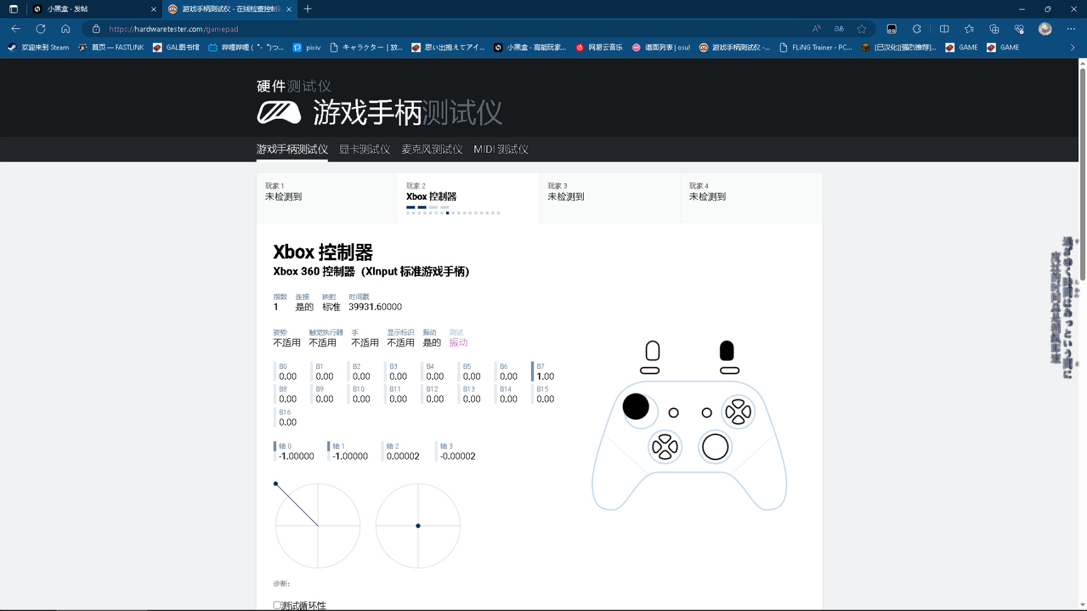This screenshot has width=1087, height=611.
Task: Open the キャラクター bookmark
Action: click(x=366, y=47)
